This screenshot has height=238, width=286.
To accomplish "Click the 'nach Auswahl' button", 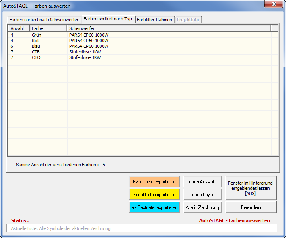I will pos(203,182).
